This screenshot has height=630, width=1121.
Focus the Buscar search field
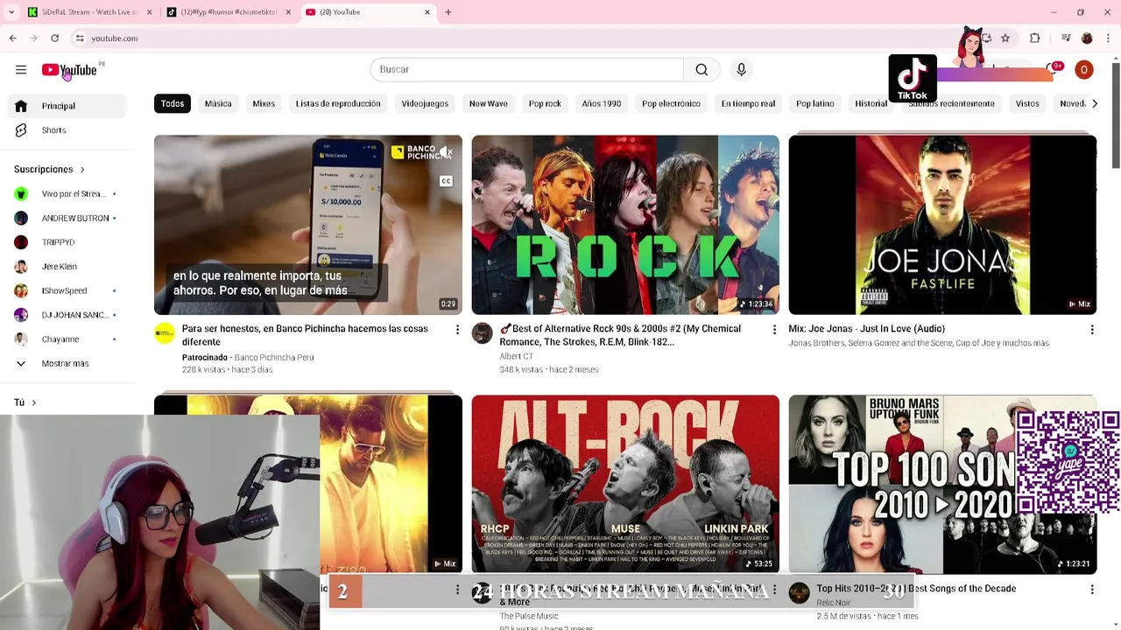[x=526, y=70]
